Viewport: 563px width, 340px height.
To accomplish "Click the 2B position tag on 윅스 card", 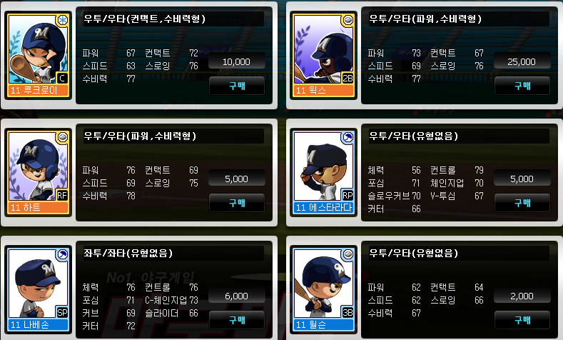I will (x=348, y=78).
